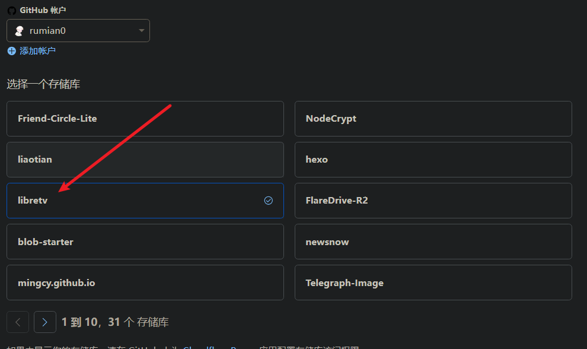This screenshot has height=349, width=587.
Task: Select the Friend-Circle-Lite repository
Action: 145,119
